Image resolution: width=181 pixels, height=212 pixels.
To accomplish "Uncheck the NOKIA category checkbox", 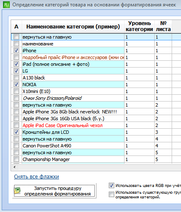I will [x=16, y=85].
